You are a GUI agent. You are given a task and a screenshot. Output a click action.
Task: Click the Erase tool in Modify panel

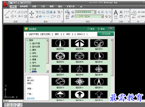(x=37, y=16)
